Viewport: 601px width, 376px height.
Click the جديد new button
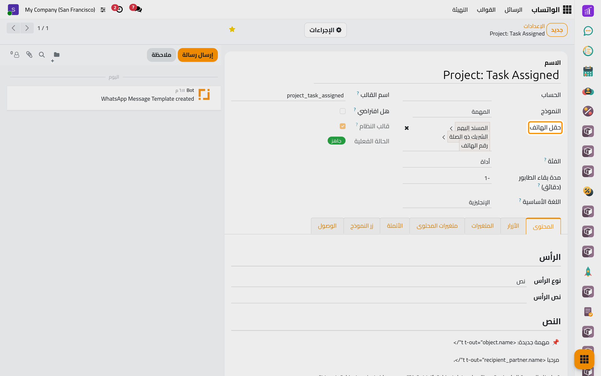click(x=557, y=30)
